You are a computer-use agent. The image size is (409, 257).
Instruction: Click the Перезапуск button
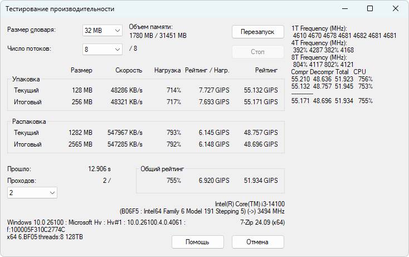[257, 31]
